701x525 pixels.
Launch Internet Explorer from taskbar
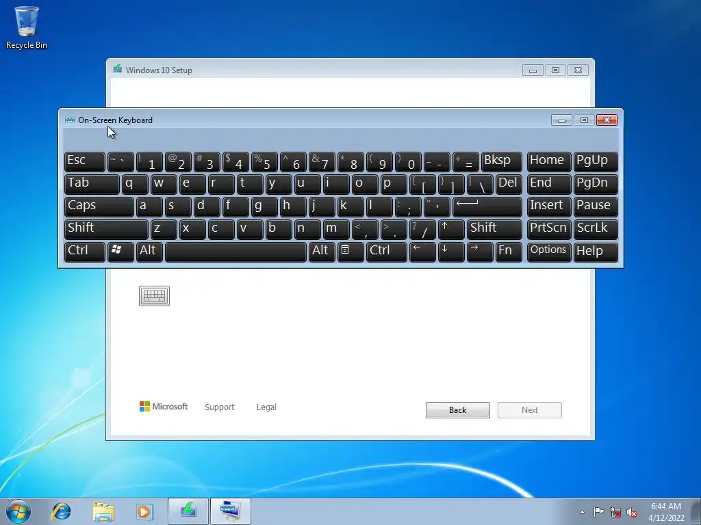coord(61,511)
